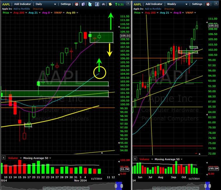Close the Weekly chart panel with its X
Image resolution: width=221 pixels, height=190 pixels.
coord(216,3)
